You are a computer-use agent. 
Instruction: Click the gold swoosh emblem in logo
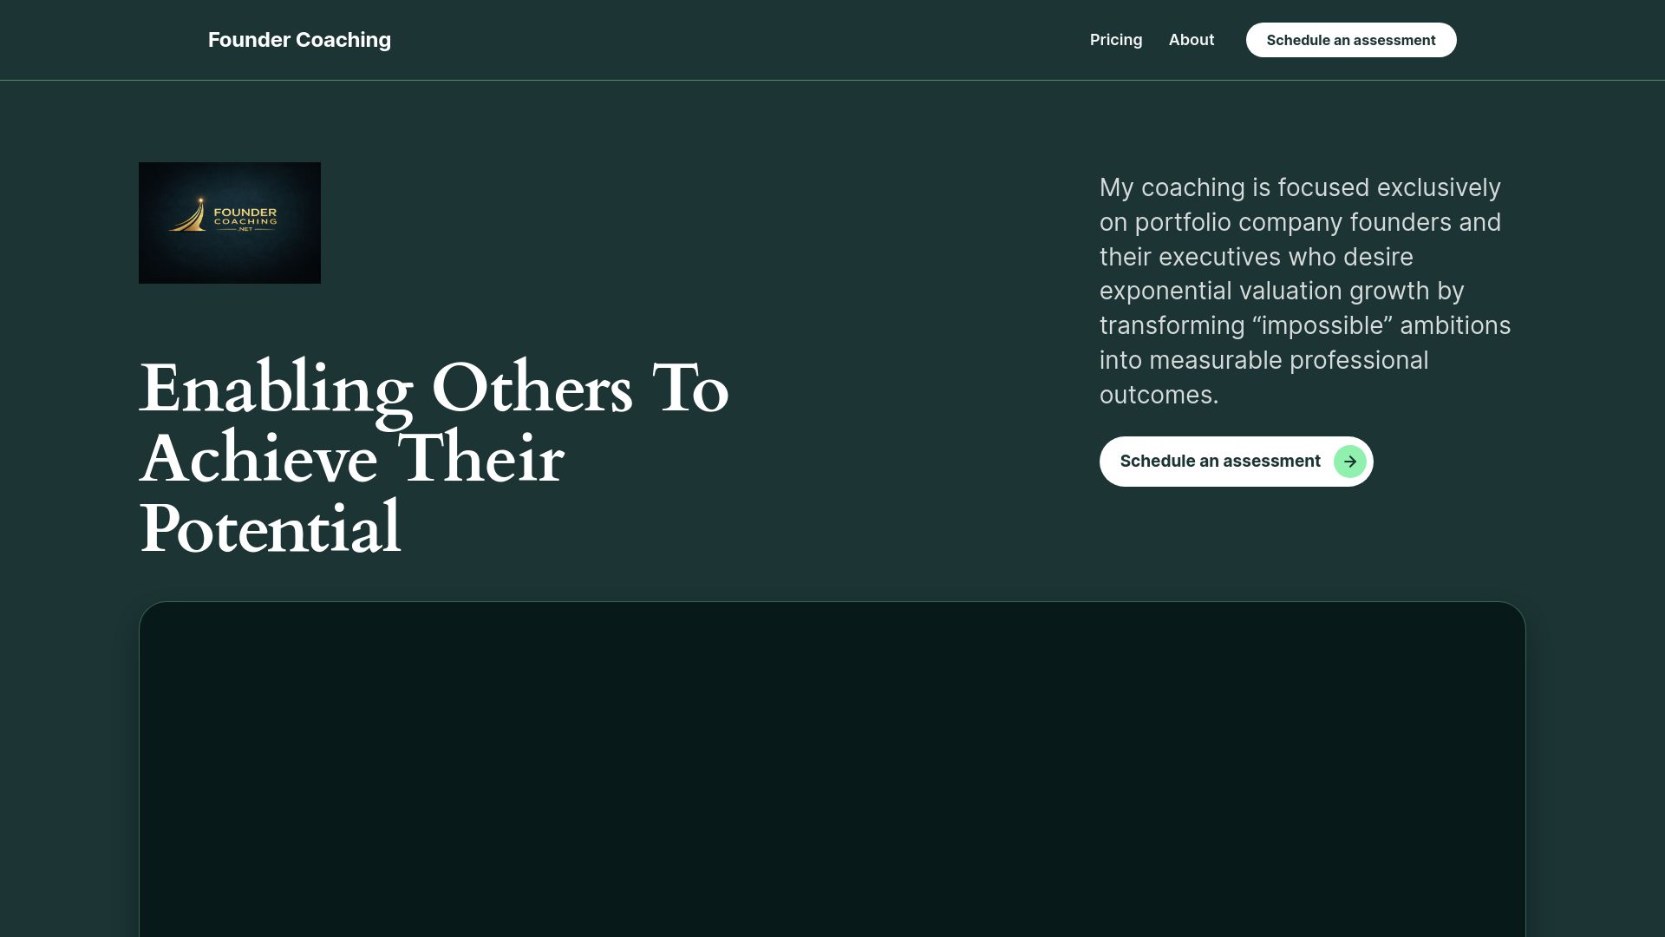coord(191,216)
